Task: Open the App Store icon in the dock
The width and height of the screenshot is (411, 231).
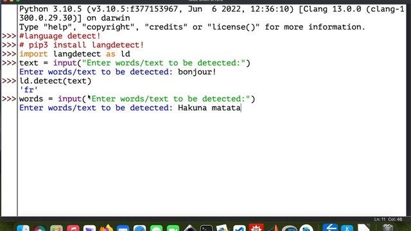Action: pos(347,228)
